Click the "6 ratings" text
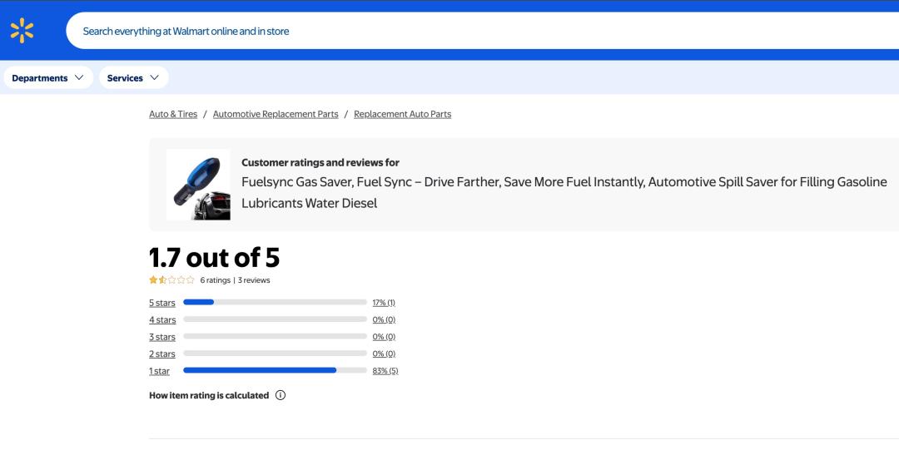 pos(215,280)
